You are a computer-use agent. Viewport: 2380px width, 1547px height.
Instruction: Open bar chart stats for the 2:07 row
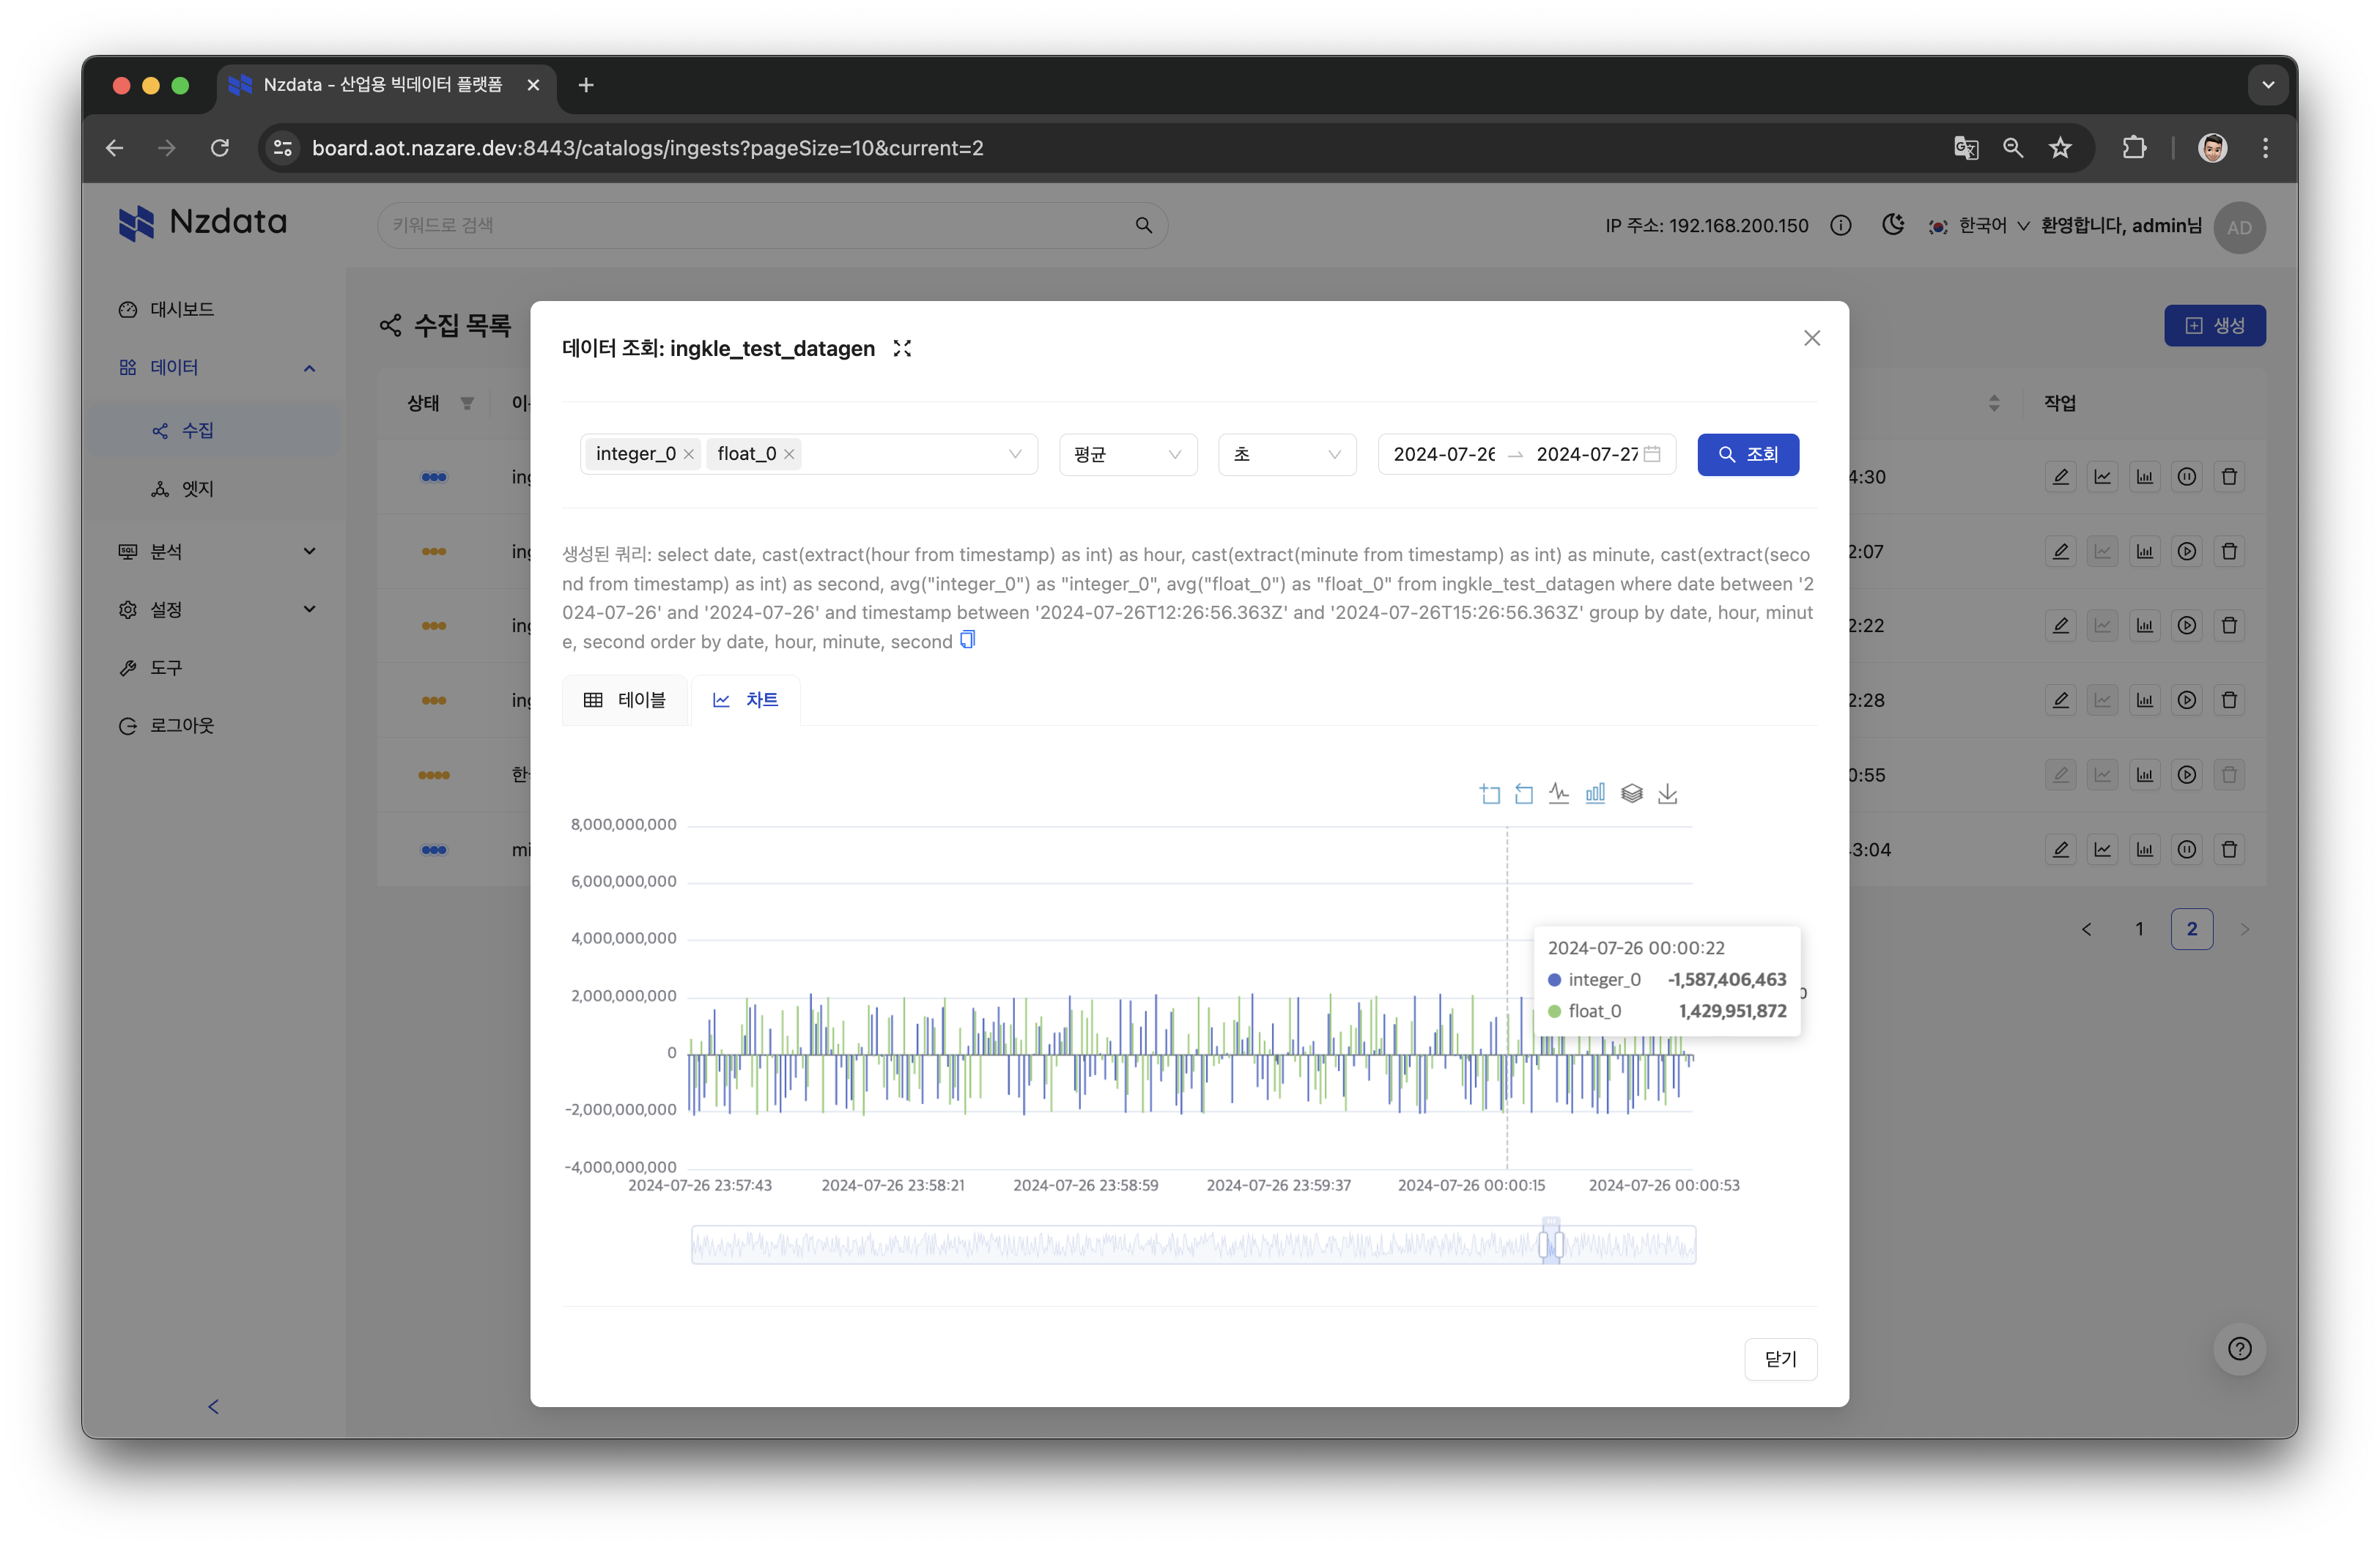pos(2144,552)
